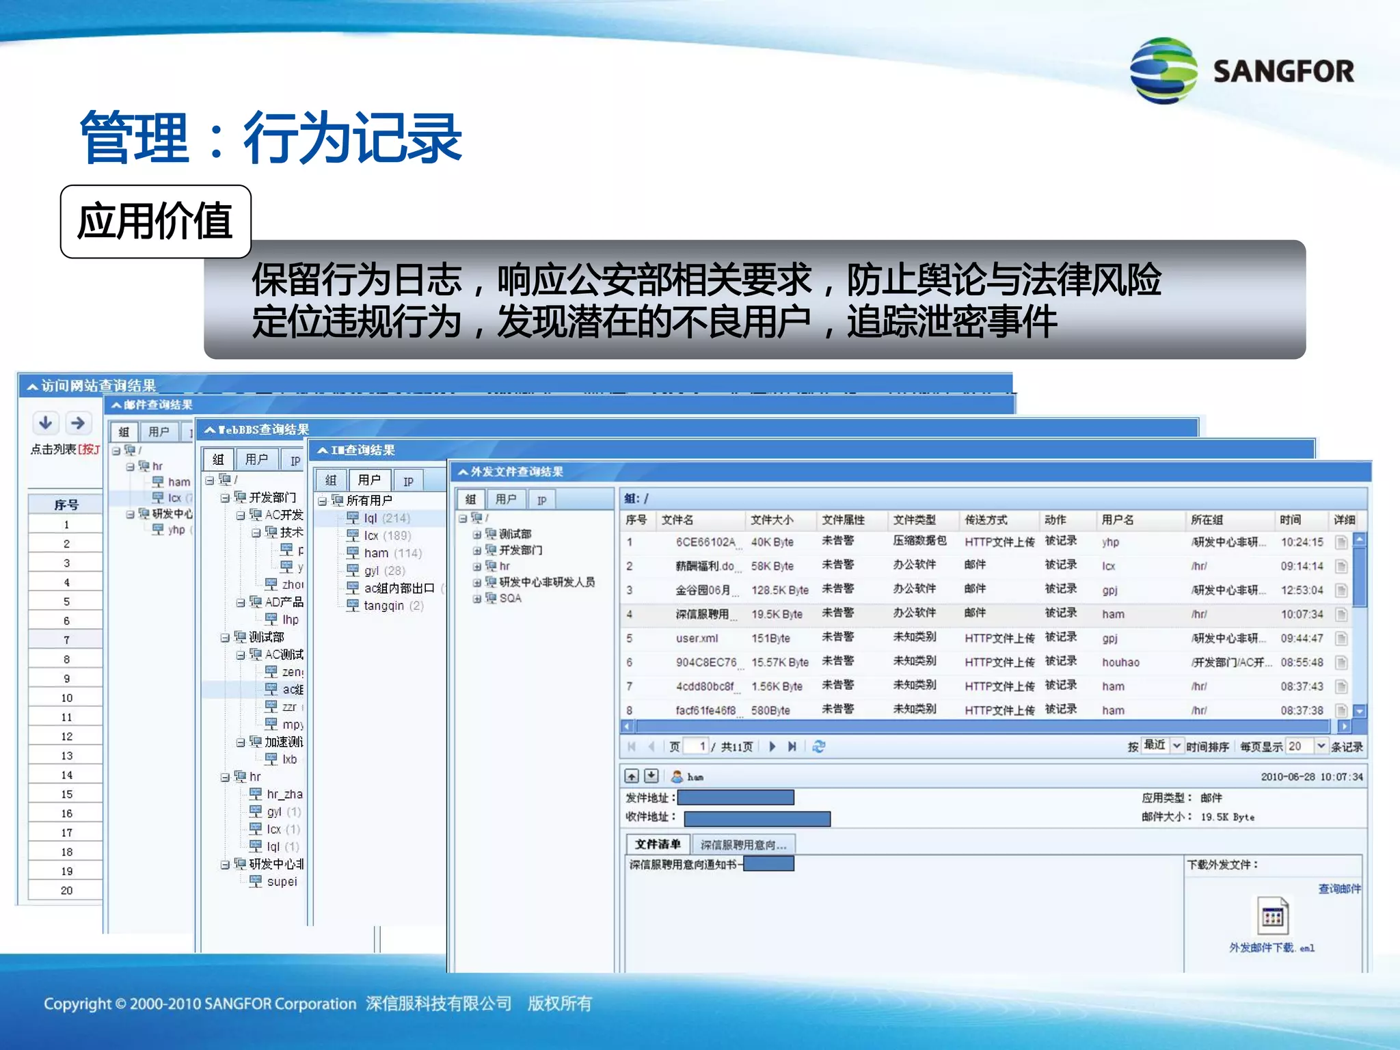This screenshot has width=1400, height=1050.
Task: Collapse the 所有用户 tree node
Action: 322,501
